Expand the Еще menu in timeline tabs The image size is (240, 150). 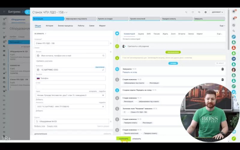point(219,34)
